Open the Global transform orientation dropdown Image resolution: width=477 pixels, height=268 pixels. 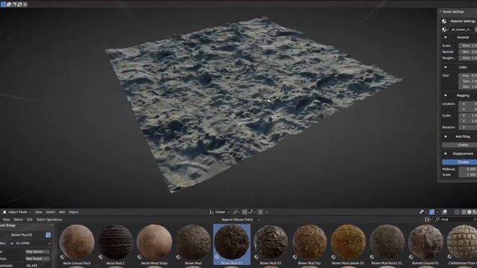219,212
